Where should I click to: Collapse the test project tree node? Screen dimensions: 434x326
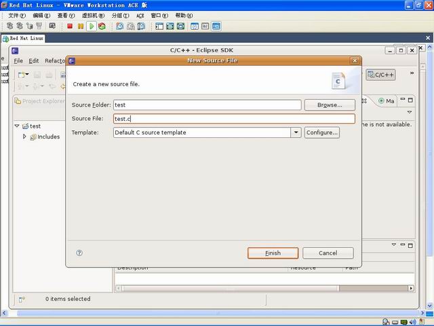(x=17, y=126)
